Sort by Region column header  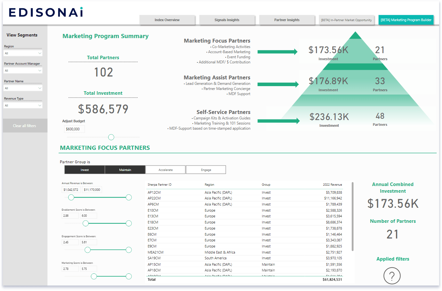209,185
